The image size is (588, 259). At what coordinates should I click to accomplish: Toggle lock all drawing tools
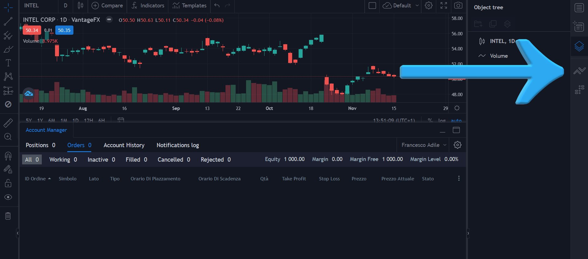(x=8, y=183)
